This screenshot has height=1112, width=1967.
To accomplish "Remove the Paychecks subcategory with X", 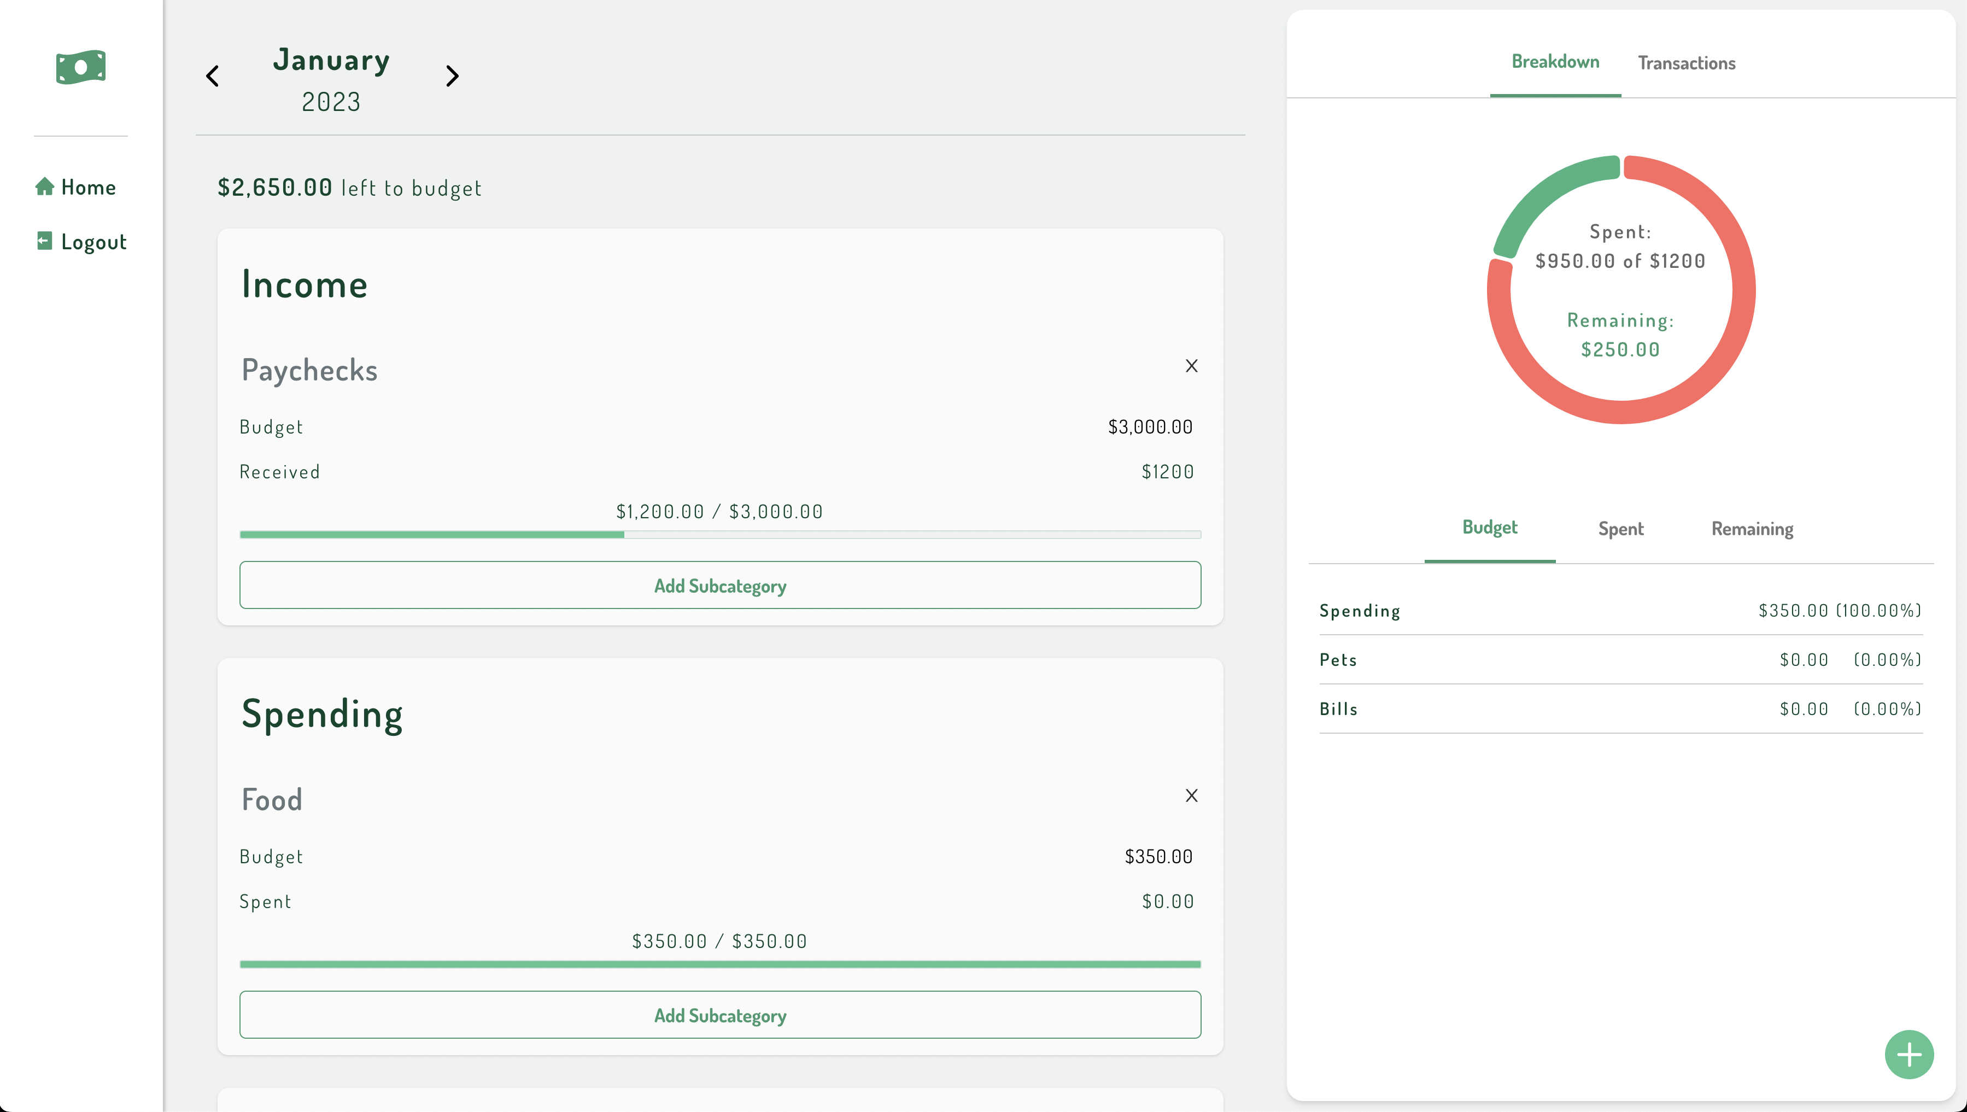I will 1191,366.
